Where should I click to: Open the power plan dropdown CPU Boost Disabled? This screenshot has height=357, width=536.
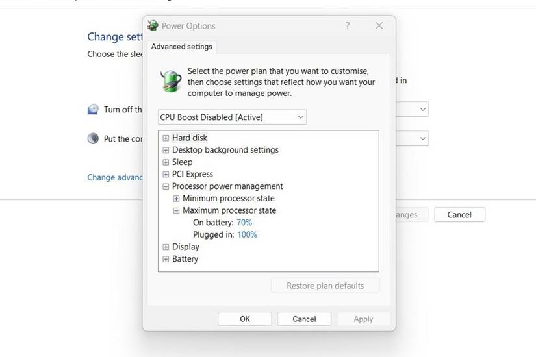(232, 117)
